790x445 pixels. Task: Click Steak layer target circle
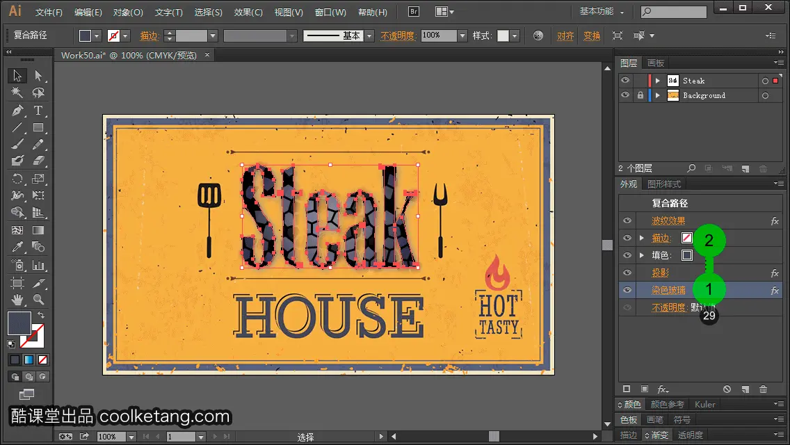pyautogui.click(x=765, y=81)
